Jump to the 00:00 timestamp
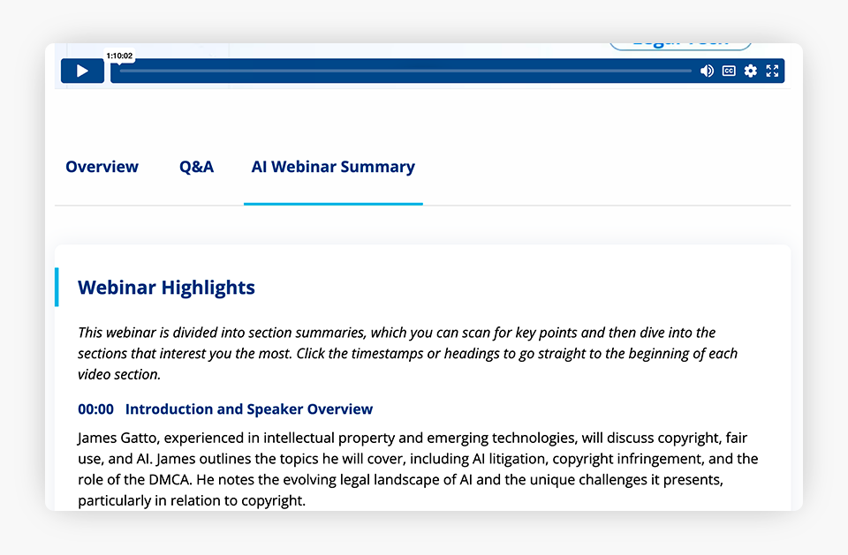The width and height of the screenshot is (848, 555). [95, 409]
